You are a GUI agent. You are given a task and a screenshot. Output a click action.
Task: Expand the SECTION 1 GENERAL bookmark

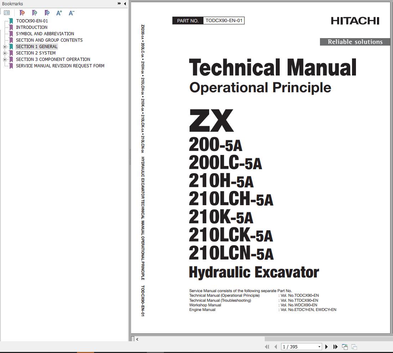tap(5, 47)
